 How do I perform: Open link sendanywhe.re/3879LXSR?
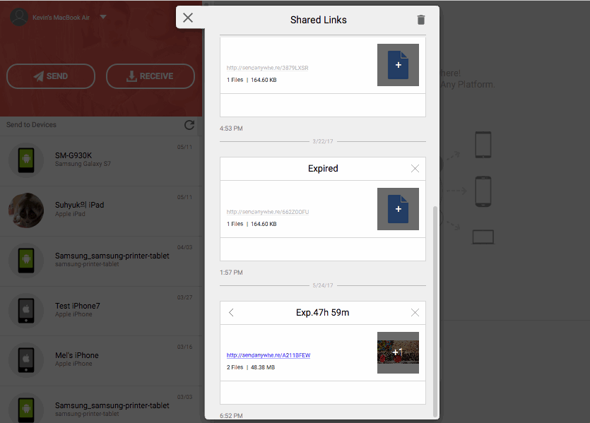click(x=268, y=68)
